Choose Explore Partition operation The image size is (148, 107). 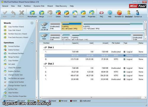coord(14,71)
